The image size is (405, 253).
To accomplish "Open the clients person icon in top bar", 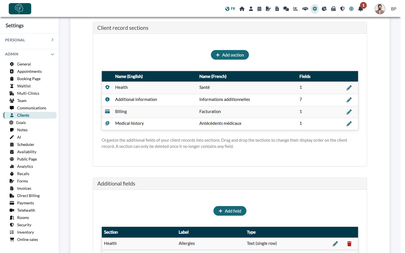I will 251,9.
